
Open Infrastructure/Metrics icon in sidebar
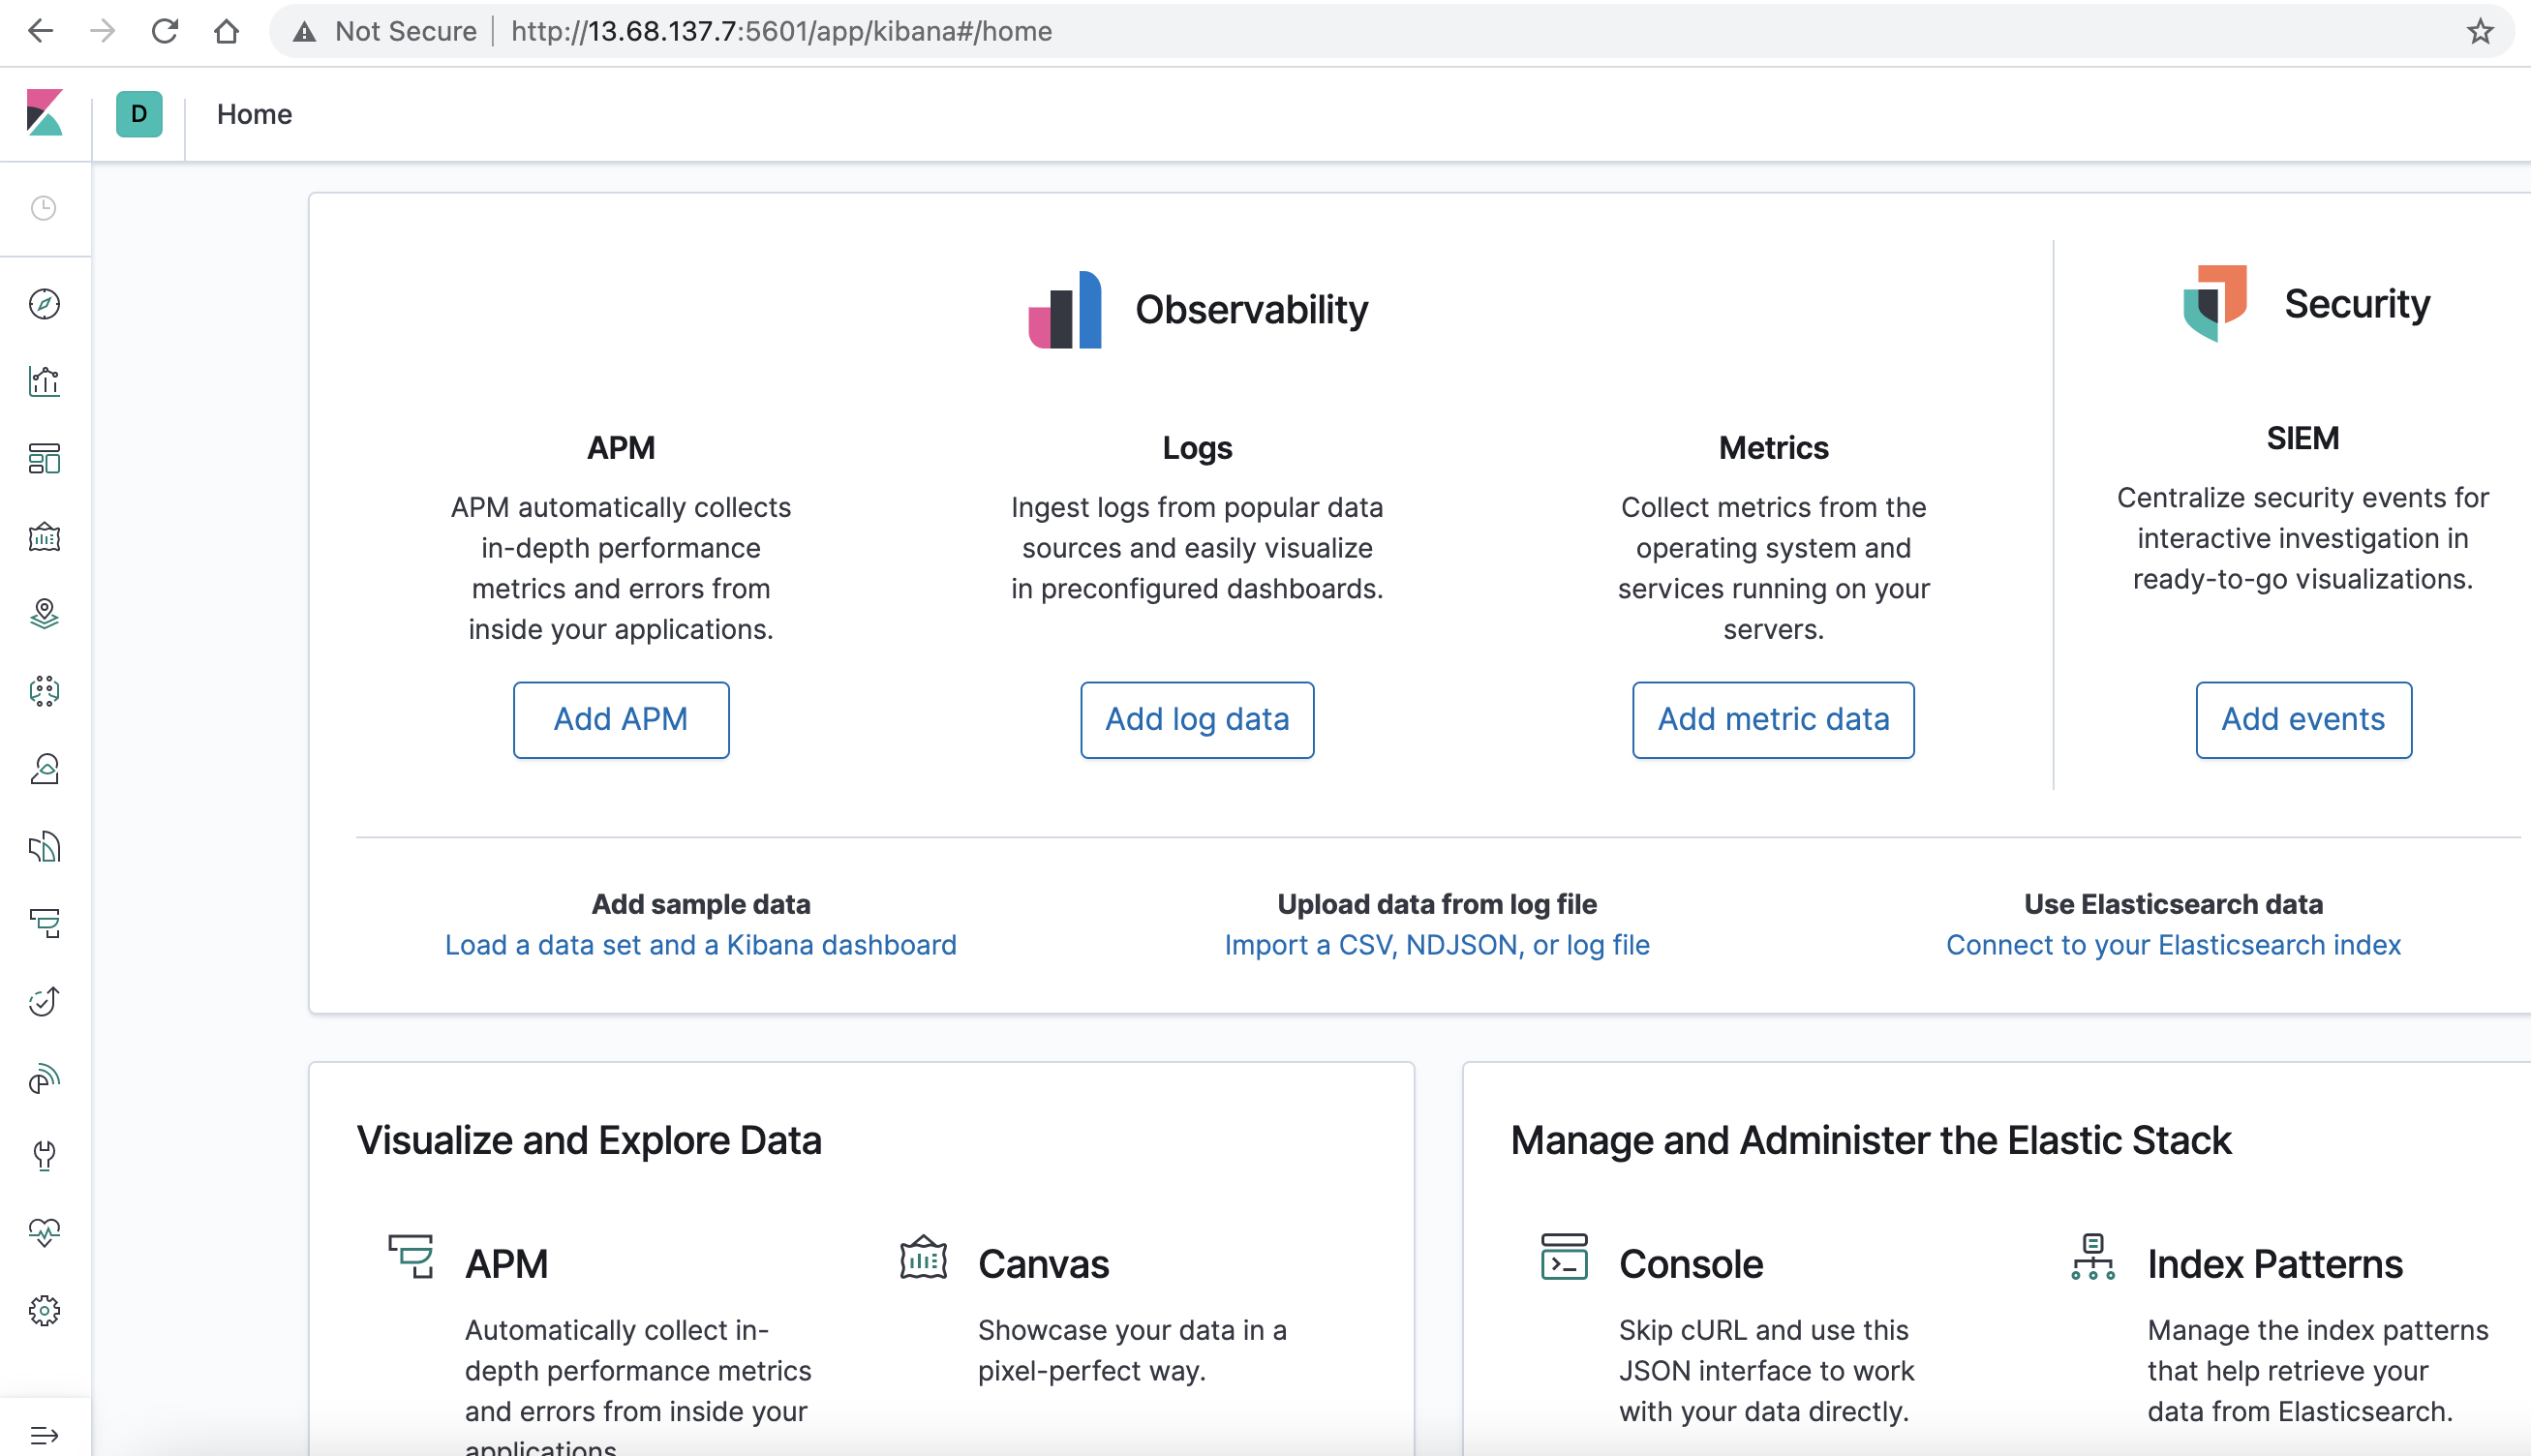[44, 769]
